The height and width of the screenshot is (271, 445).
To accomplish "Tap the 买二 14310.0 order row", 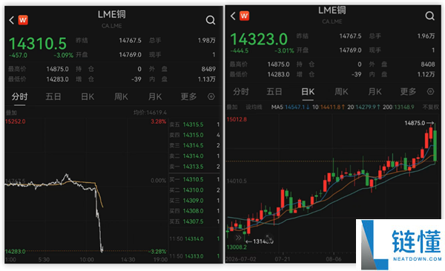I will (x=194, y=190).
